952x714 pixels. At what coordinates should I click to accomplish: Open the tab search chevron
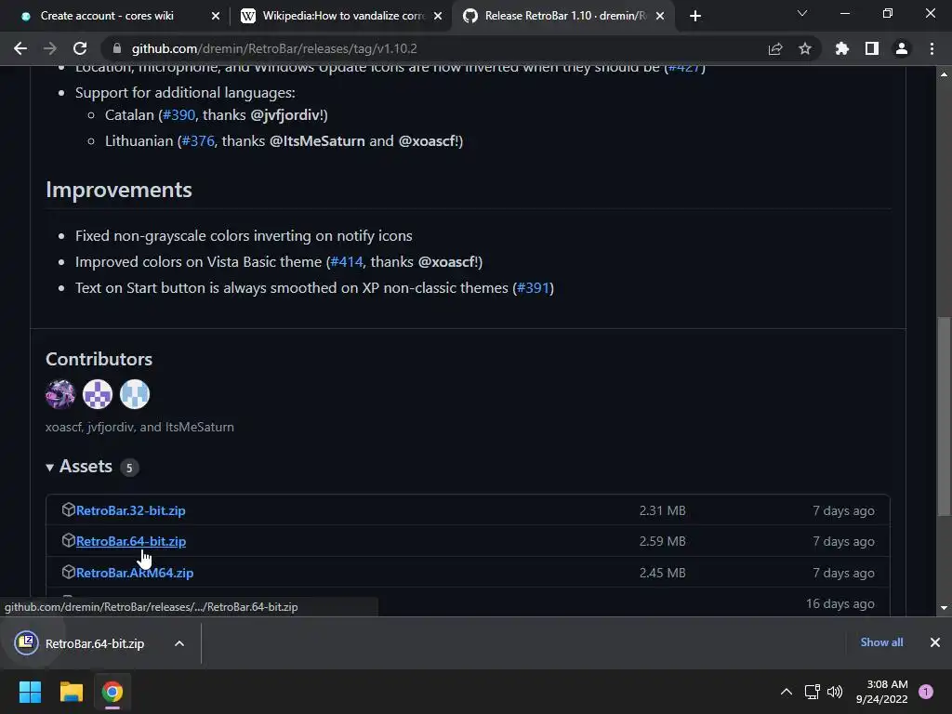(x=802, y=13)
